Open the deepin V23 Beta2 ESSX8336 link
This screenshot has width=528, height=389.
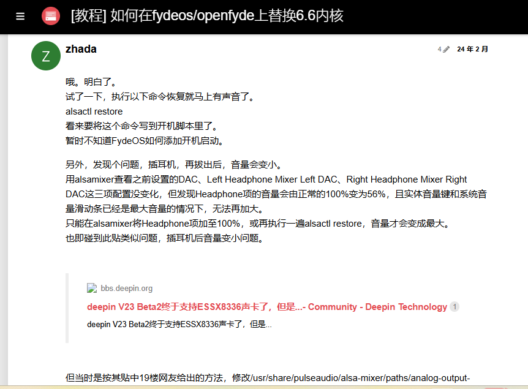click(x=267, y=307)
